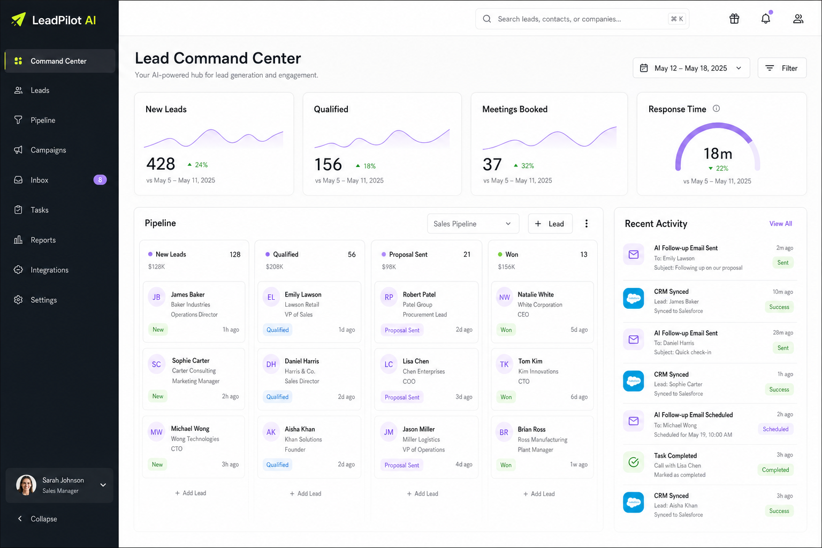Open Jason Miller lead card name
The width and height of the screenshot is (822, 548).
pos(419,429)
